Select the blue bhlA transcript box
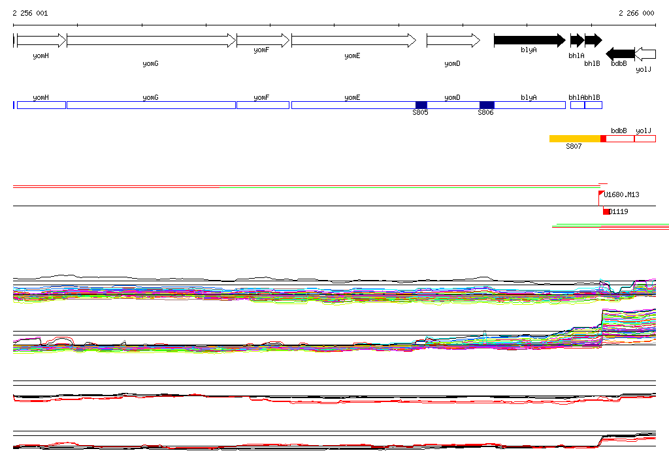The image size is (669, 466). click(578, 105)
